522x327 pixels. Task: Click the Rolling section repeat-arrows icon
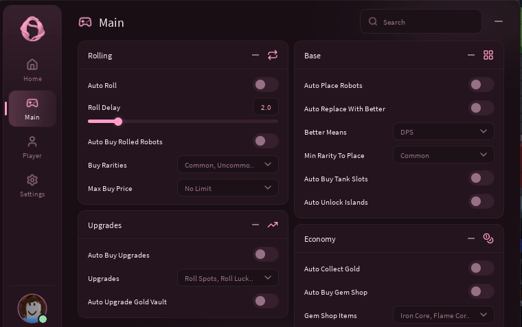click(273, 55)
